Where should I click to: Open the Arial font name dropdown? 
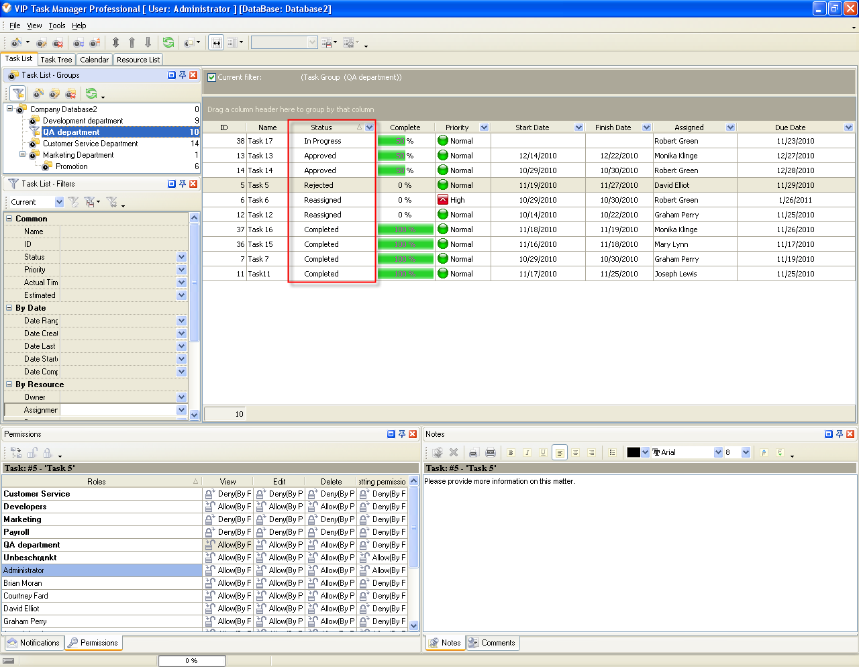point(718,452)
